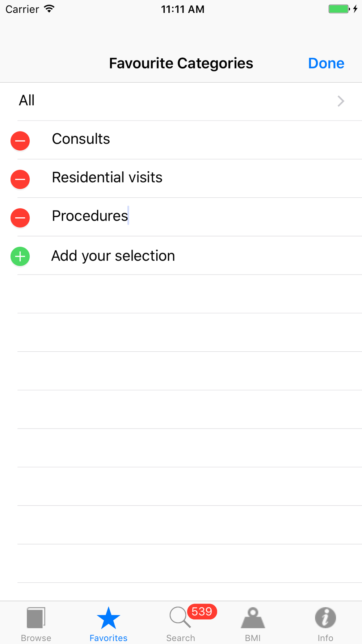Tap the Favourite Categories title

tap(181, 63)
